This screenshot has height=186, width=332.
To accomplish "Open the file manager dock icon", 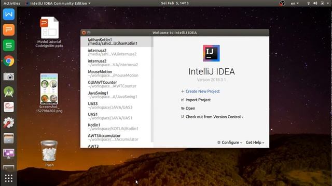I will click(x=9, y=138).
